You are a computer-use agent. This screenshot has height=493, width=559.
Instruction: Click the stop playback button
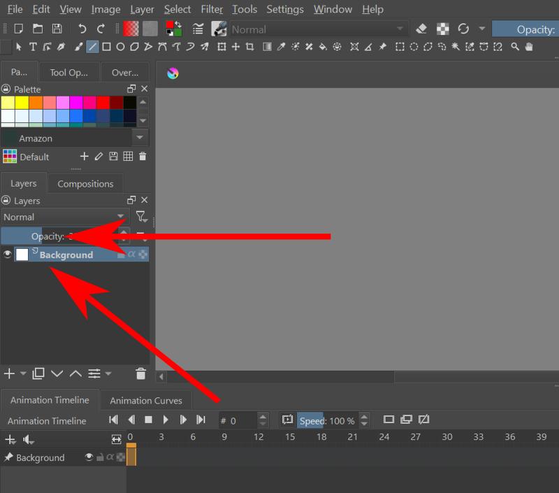pyautogui.click(x=148, y=420)
